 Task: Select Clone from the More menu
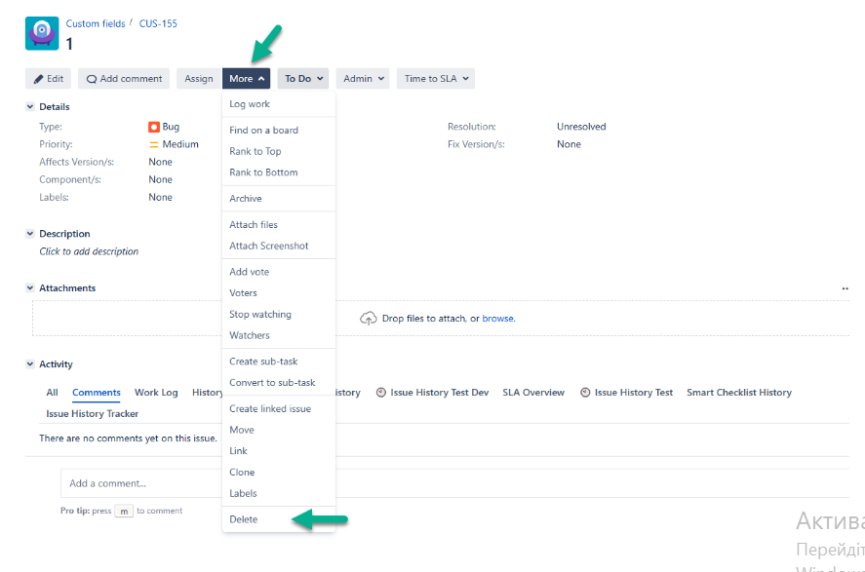[x=279, y=473]
